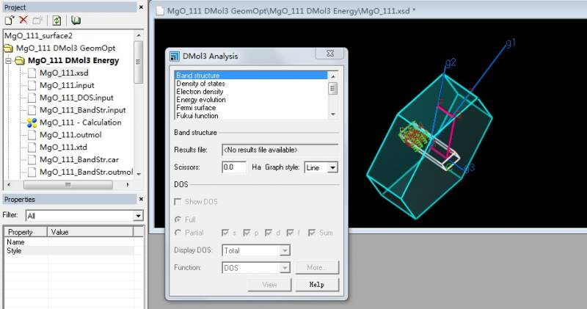Click the analysis list scroll down arrow
Image resolution: width=587 pixels, height=309 pixels.
tap(333, 114)
